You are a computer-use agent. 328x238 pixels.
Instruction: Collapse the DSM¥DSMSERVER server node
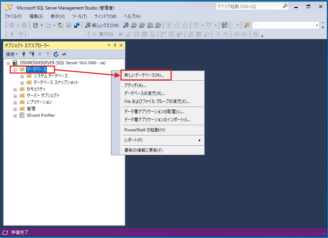click(x=8, y=63)
